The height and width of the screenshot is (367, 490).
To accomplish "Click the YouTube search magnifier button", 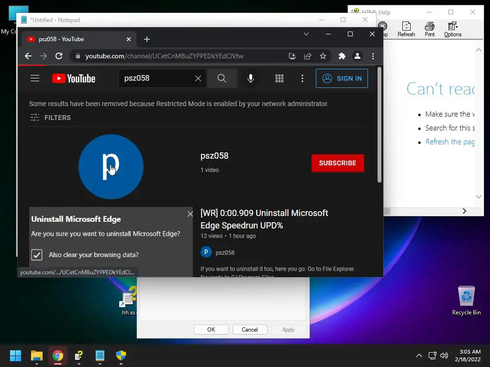I will pyautogui.click(x=222, y=78).
